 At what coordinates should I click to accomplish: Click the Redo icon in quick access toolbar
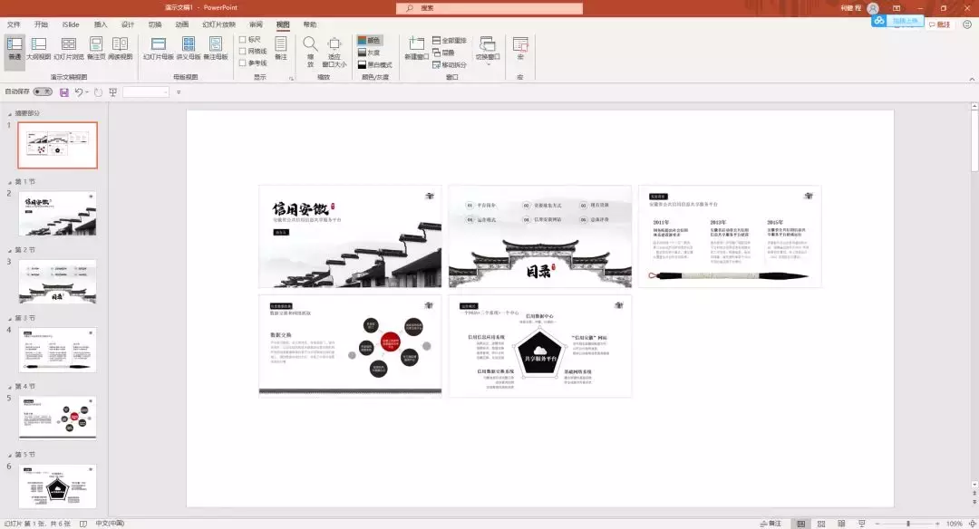tap(98, 92)
